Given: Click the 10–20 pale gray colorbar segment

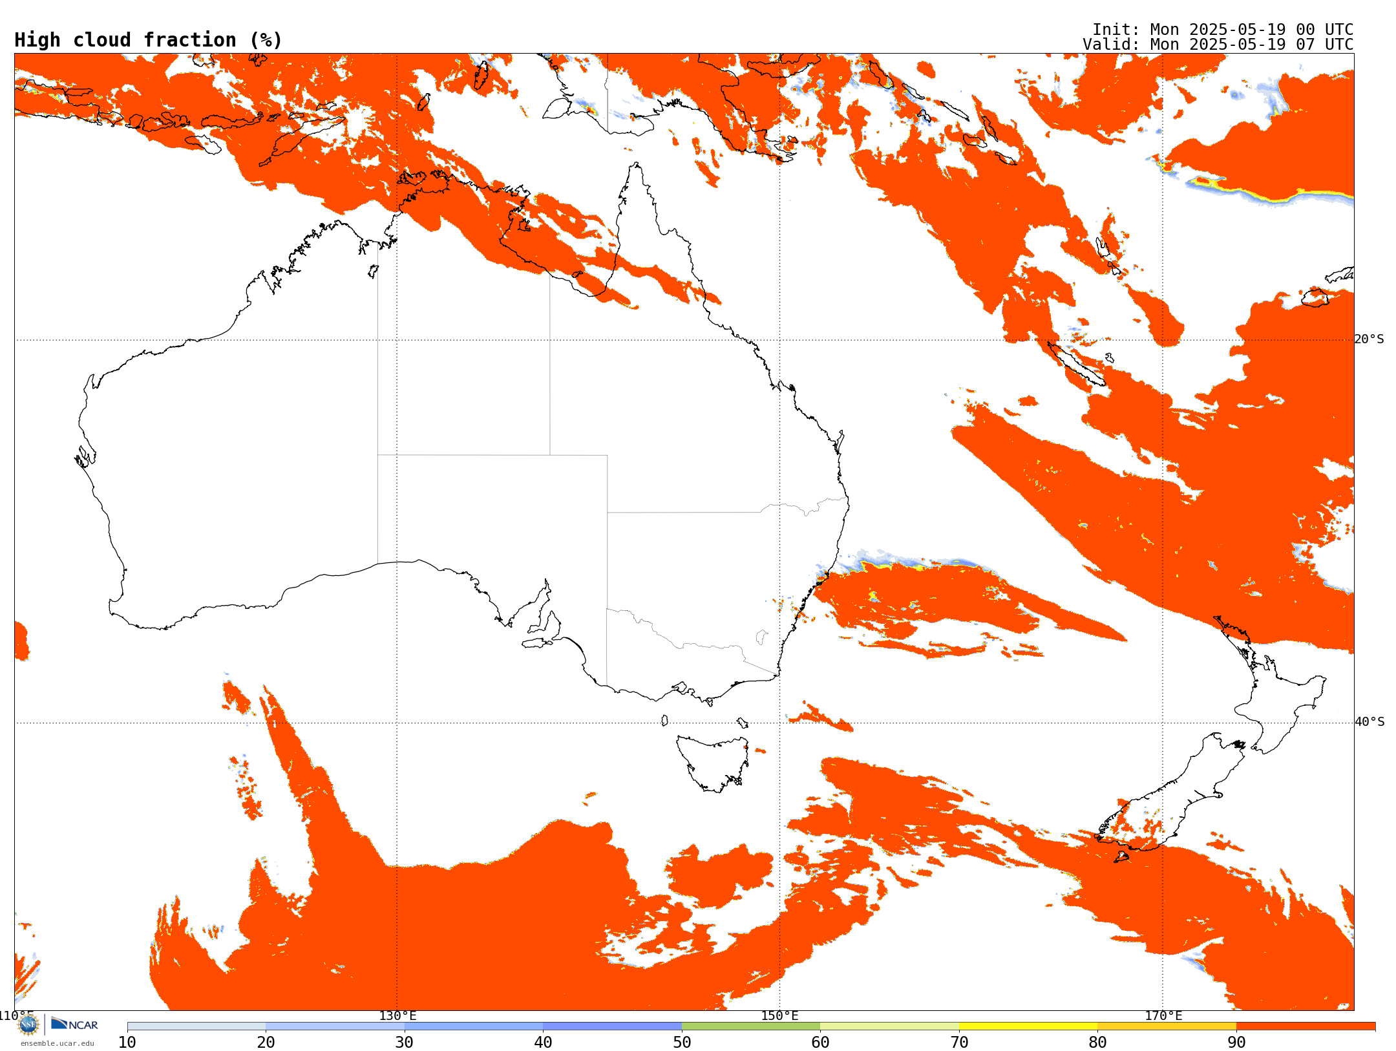Looking at the screenshot, I should 196,1026.
